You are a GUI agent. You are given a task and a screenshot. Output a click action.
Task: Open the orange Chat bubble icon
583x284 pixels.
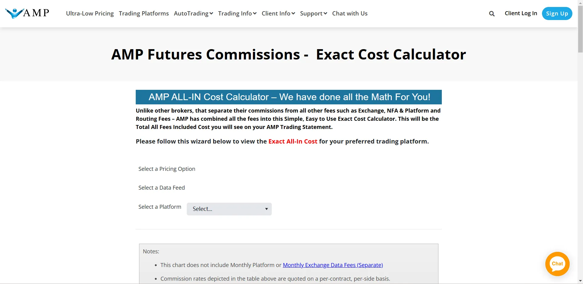(x=557, y=264)
